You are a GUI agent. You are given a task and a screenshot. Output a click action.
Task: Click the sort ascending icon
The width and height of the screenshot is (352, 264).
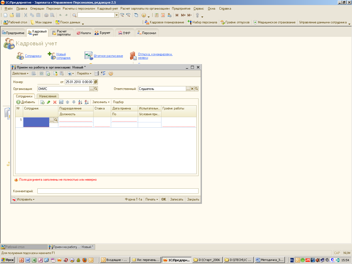click(80, 102)
